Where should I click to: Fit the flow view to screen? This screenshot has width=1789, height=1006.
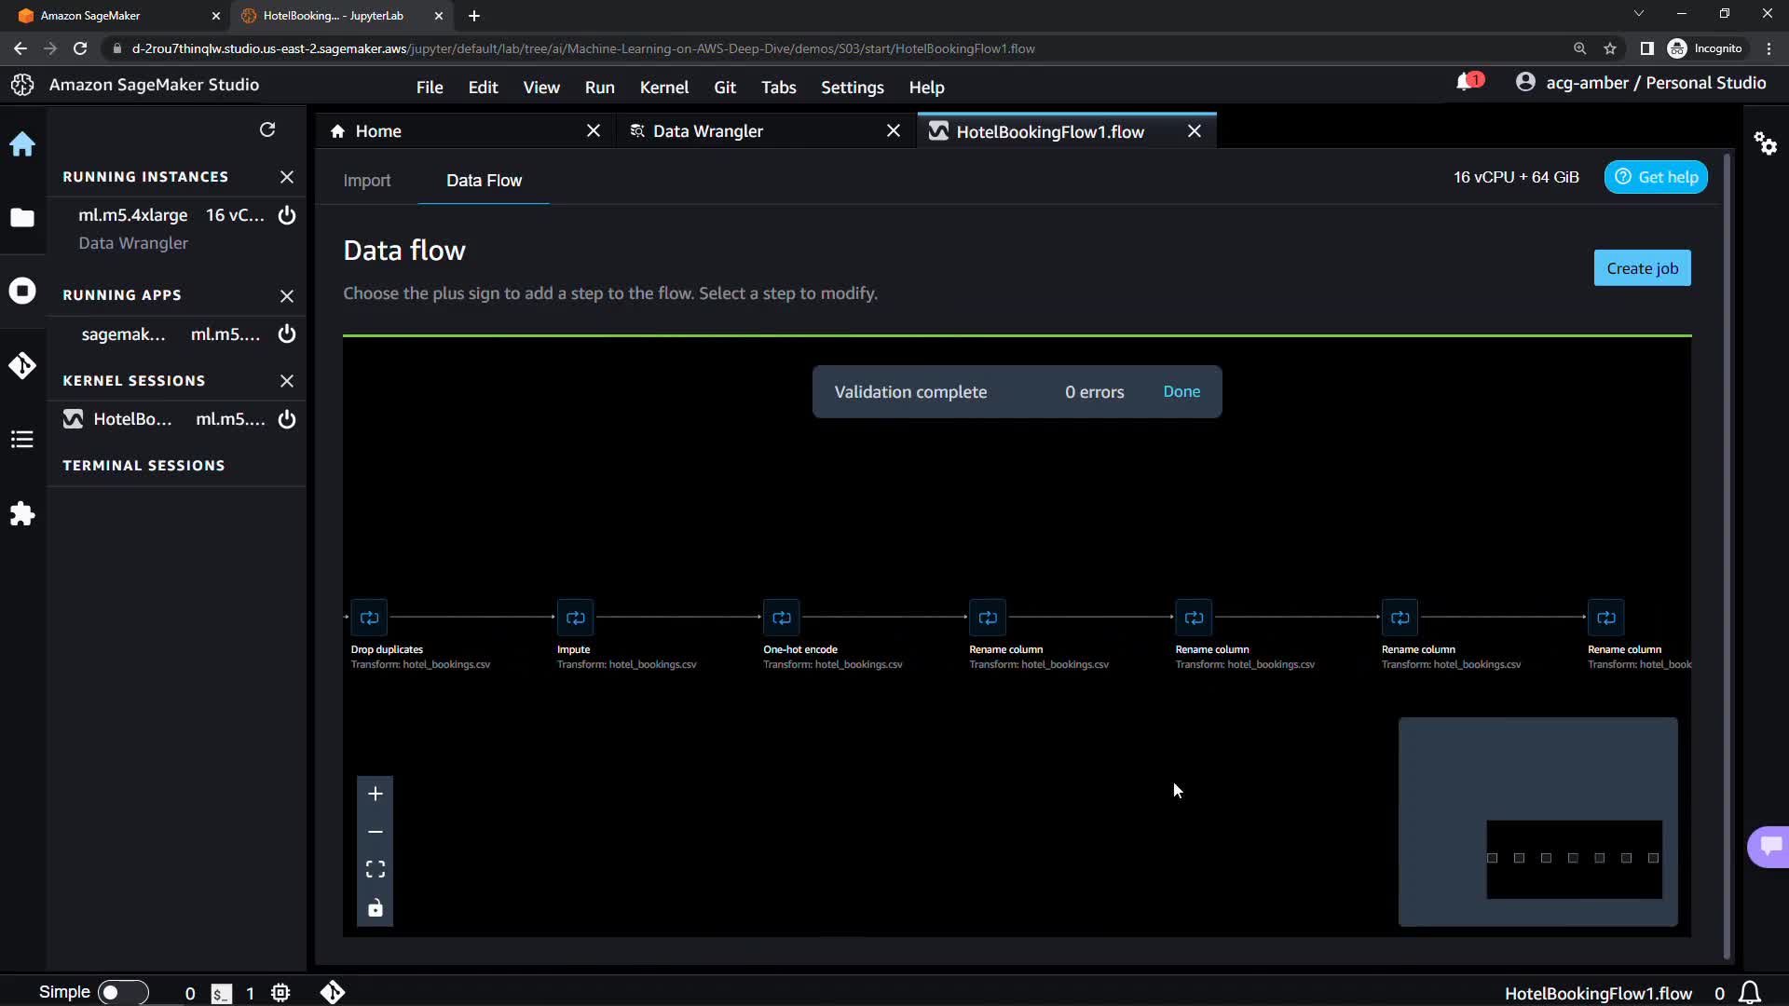376,869
